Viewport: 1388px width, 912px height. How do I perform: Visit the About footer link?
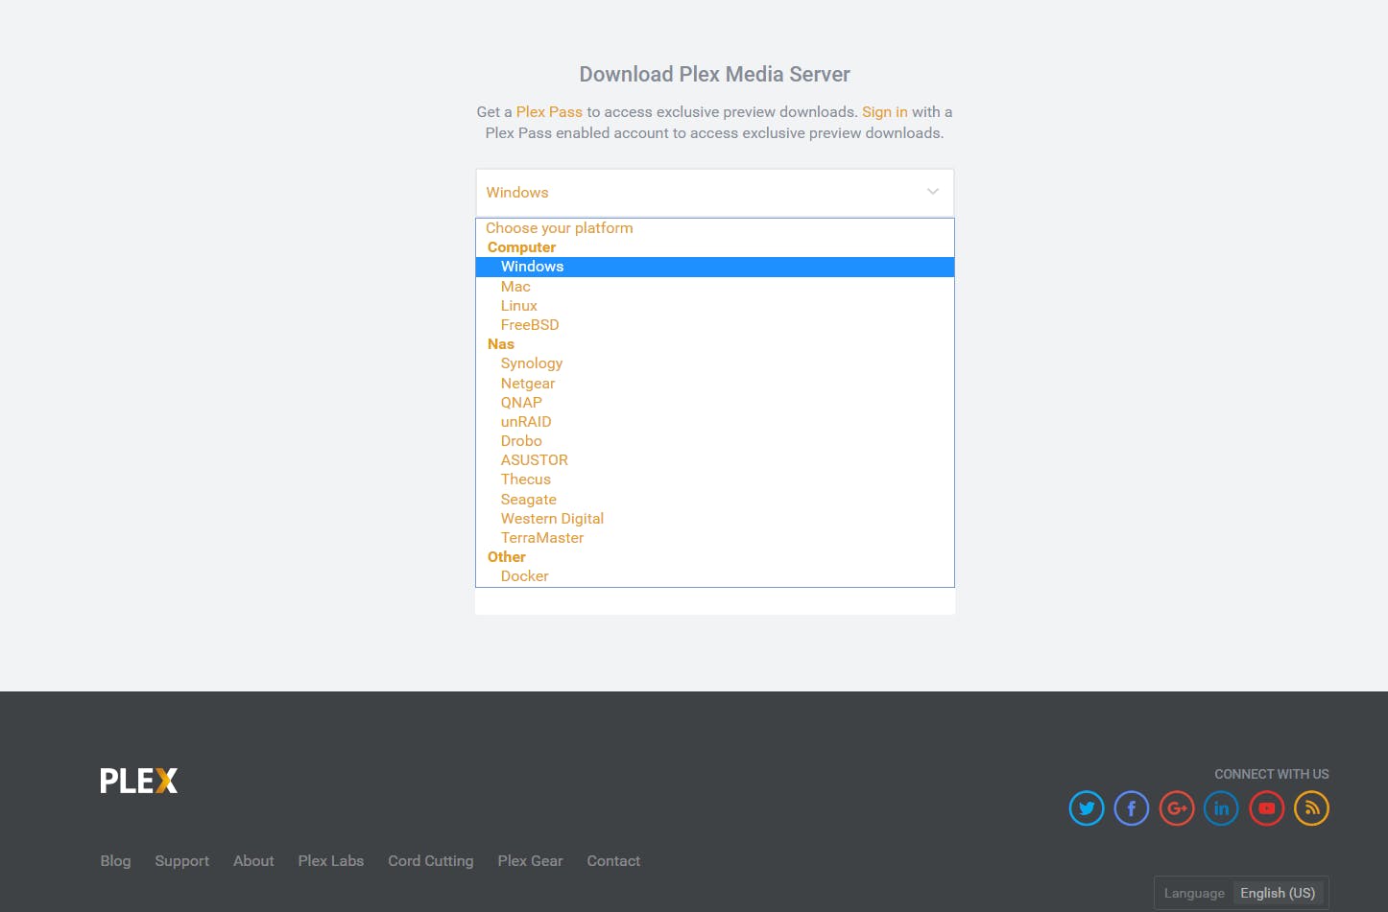point(253,861)
